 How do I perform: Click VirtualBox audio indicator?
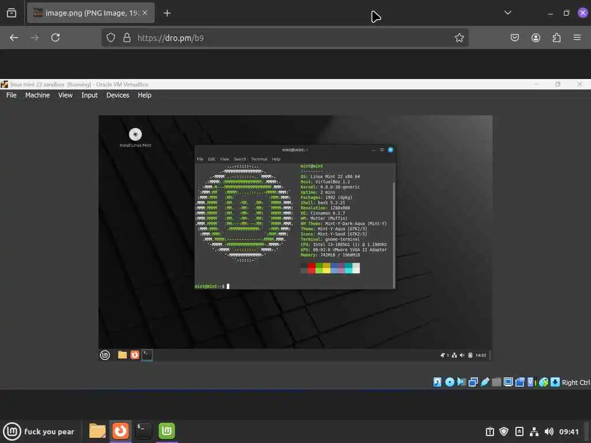pyautogui.click(x=461, y=382)
